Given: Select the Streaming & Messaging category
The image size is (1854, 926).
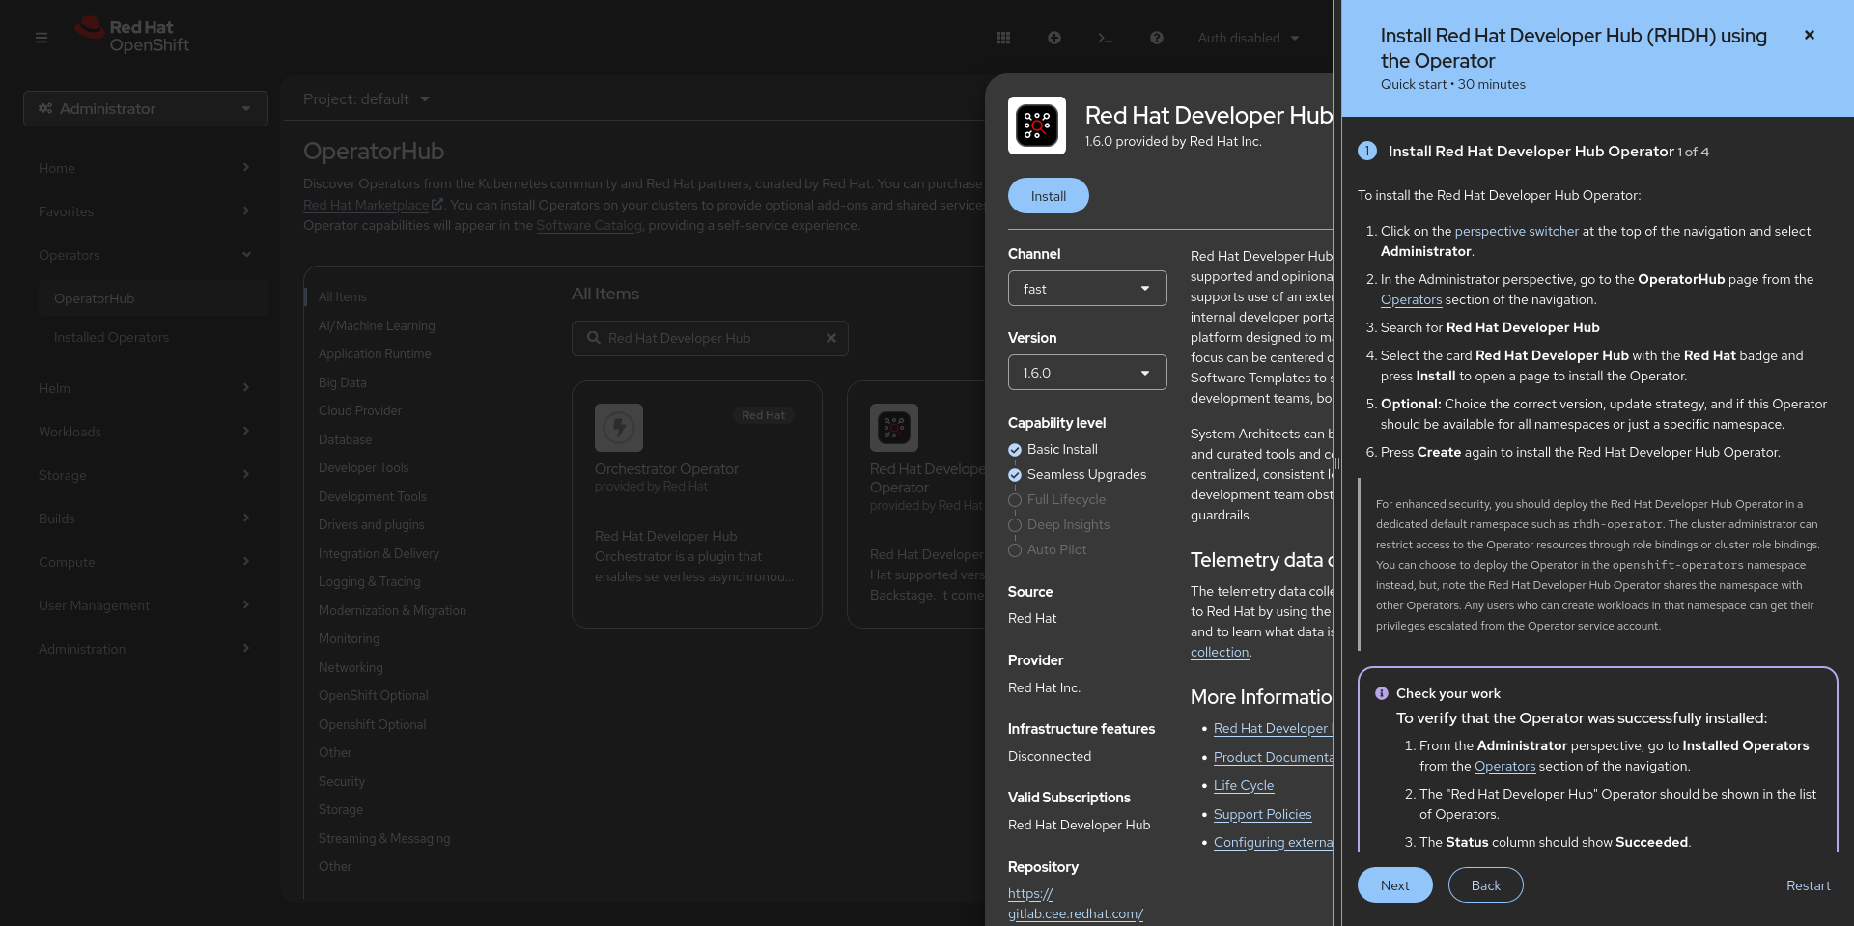Looking at the screenshot, I should pos(384,838).
